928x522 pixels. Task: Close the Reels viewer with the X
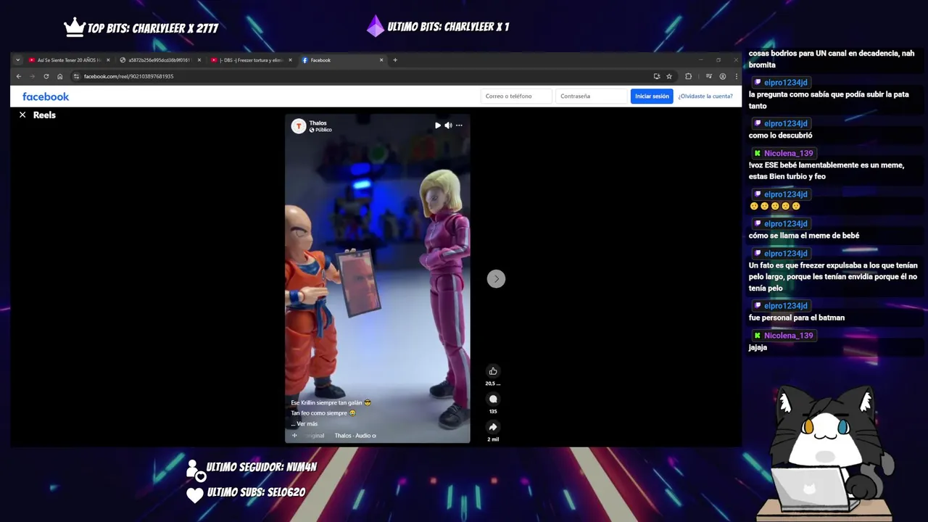(22, 115)
